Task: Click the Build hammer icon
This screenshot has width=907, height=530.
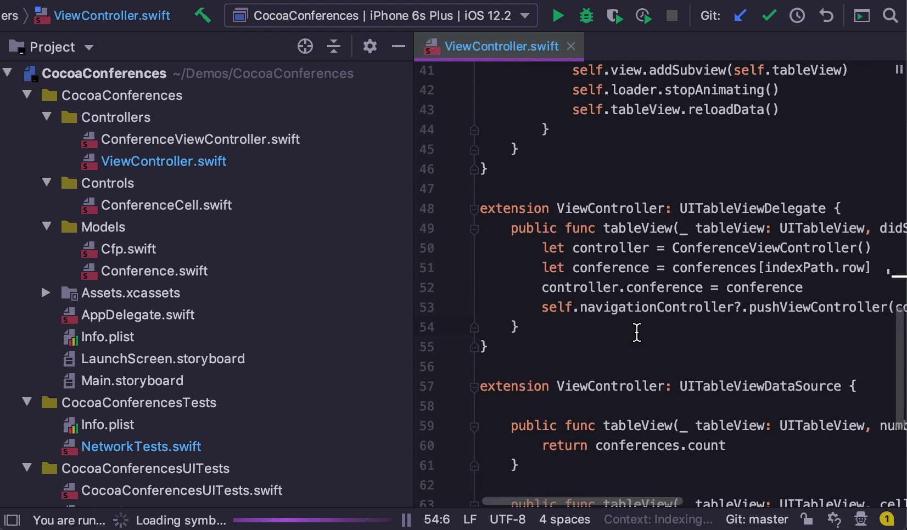Action: click(203, 15)
